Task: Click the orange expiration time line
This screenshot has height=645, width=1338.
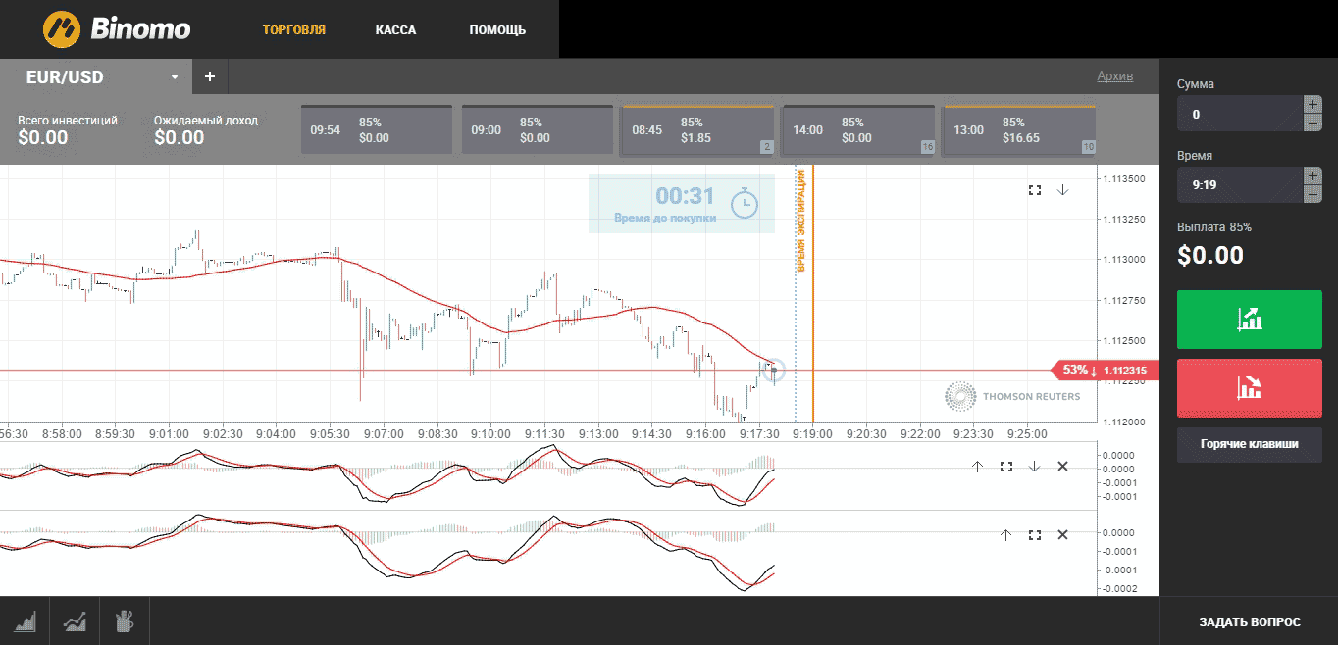Action: 813,294
